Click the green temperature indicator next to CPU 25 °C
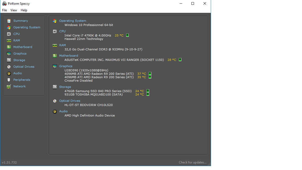The width and height of the screenshot is (302, 170). (127, 35)
